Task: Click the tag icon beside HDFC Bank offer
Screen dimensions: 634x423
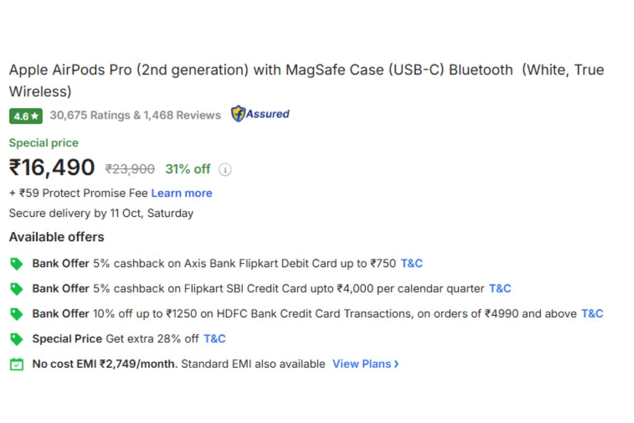Action: 17,314
